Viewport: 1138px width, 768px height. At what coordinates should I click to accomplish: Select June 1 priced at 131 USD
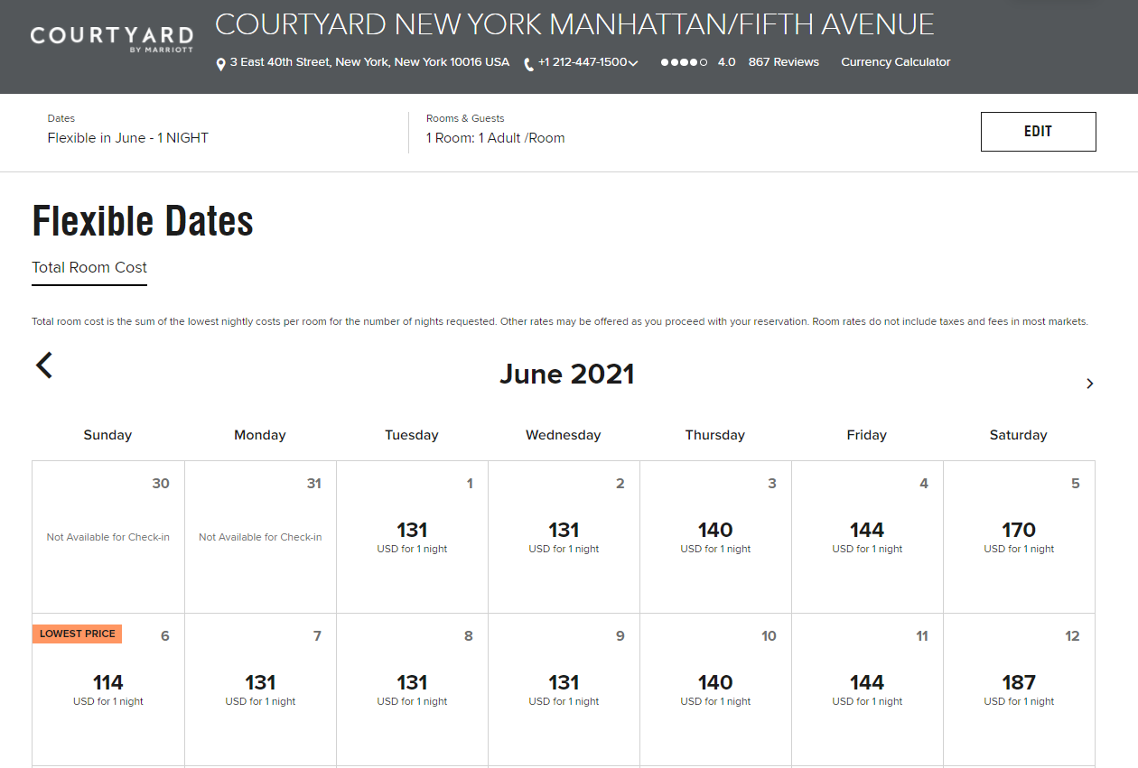point(413,538)
